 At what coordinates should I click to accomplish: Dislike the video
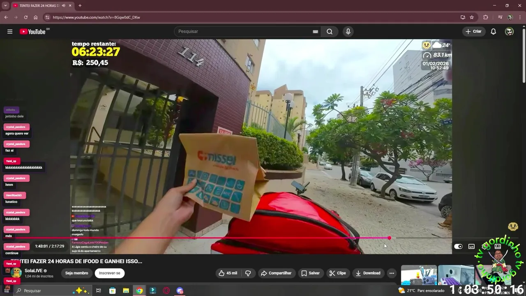(248, 273)
